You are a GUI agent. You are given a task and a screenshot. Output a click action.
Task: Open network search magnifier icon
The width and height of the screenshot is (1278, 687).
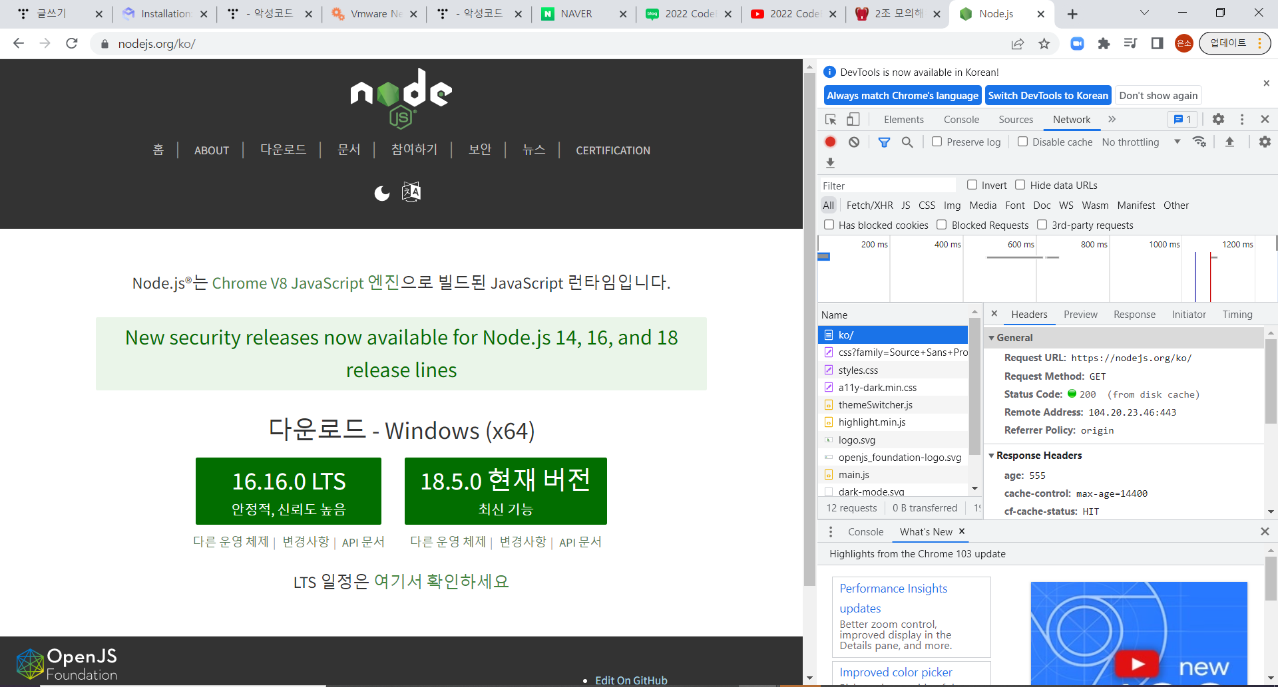click(907, 142)
